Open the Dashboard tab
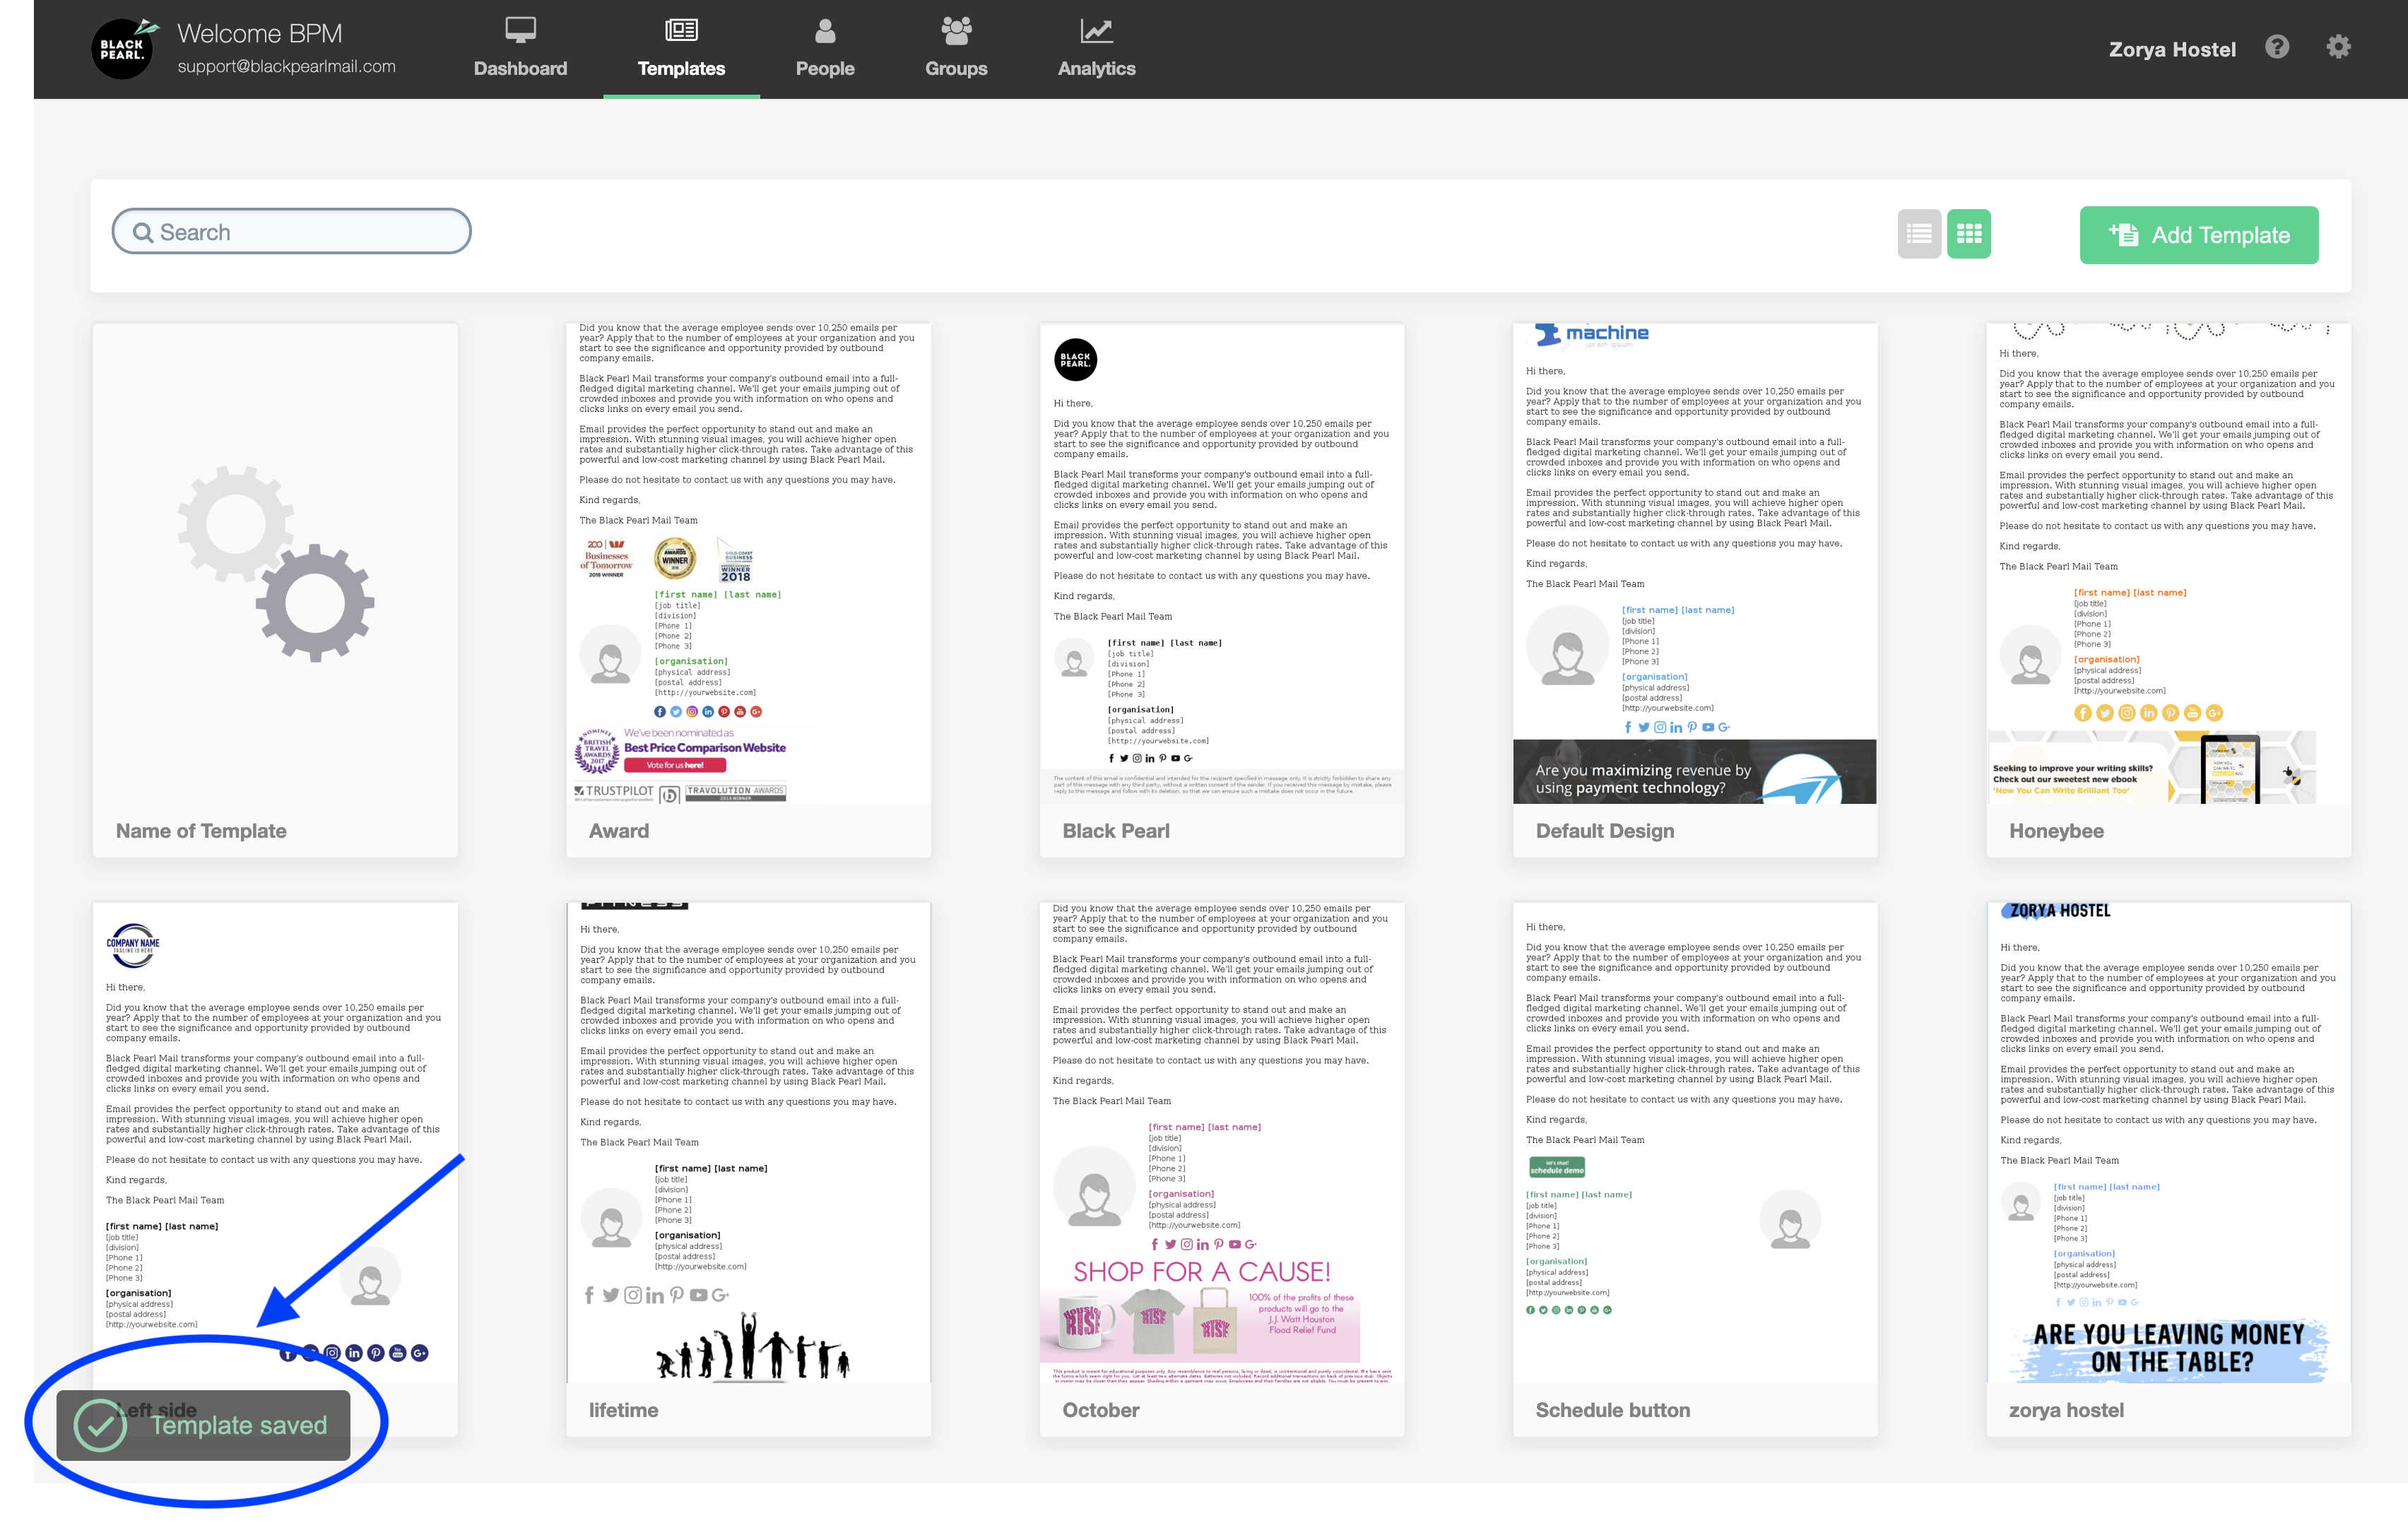This screenshot has width=2408, height=1523. click(520, 48)
